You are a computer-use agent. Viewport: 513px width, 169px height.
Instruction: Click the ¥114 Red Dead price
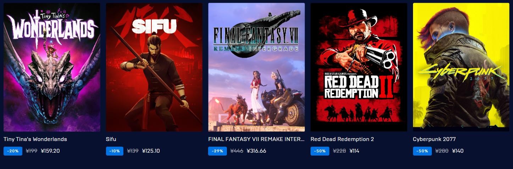click(355, 151)
